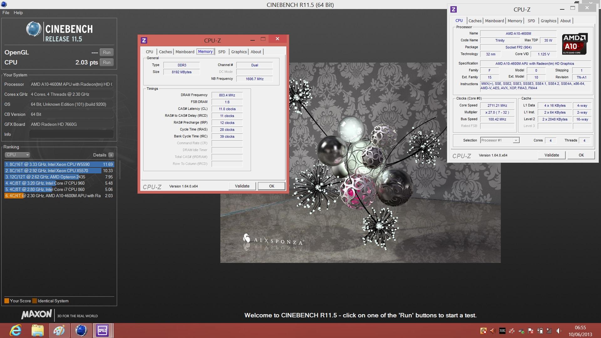Click the Cinebench Release 11.5 logo
Image resolution: width=601 pixels, height=338 pixels.
coord(59,32)
